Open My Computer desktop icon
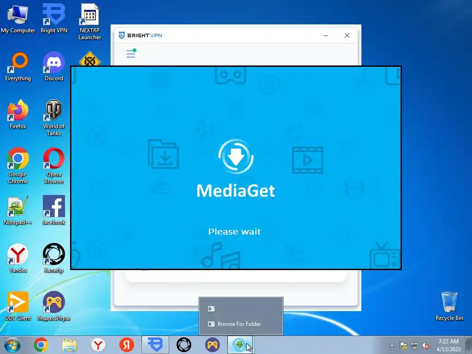The width and height of the screenshot is (472, 354). click(x=18, y=18)
